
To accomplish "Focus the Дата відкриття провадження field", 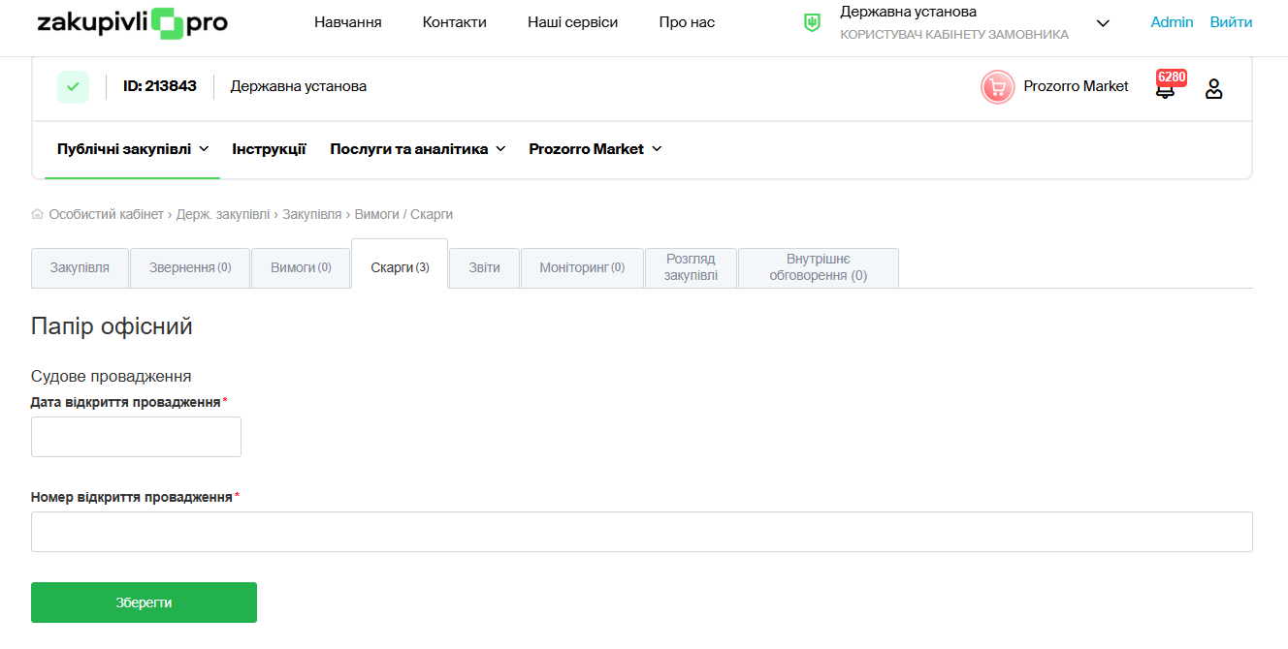I will [136, 437].
